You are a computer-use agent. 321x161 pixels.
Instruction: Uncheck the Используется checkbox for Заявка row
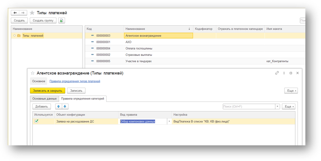tap(36, 121)
